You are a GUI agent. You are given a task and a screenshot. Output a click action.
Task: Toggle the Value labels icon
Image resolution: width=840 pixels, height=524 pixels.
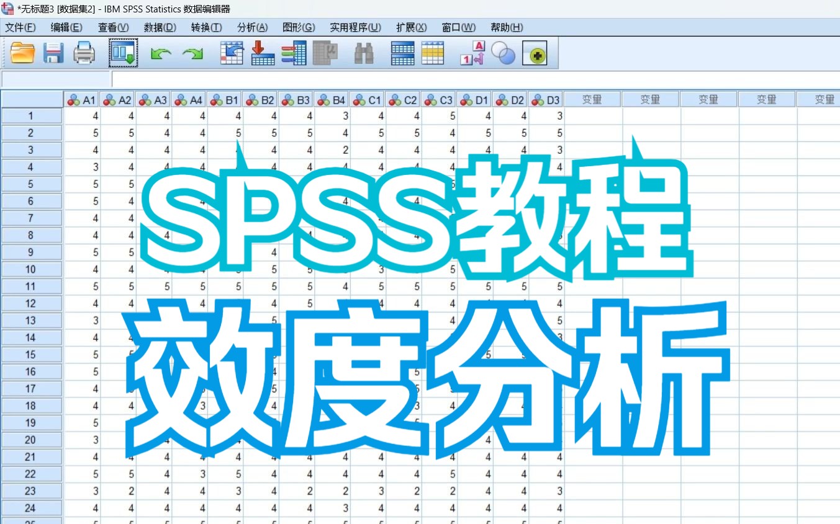point(472,53)
